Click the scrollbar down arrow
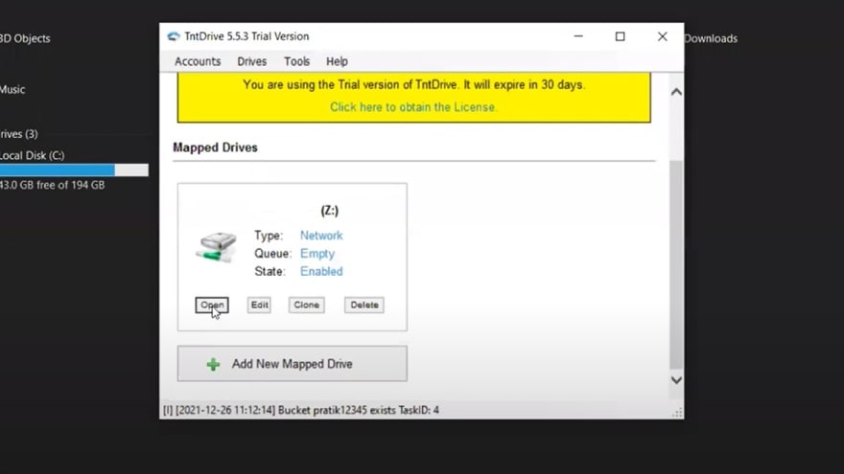 click(x=676, y=380)
